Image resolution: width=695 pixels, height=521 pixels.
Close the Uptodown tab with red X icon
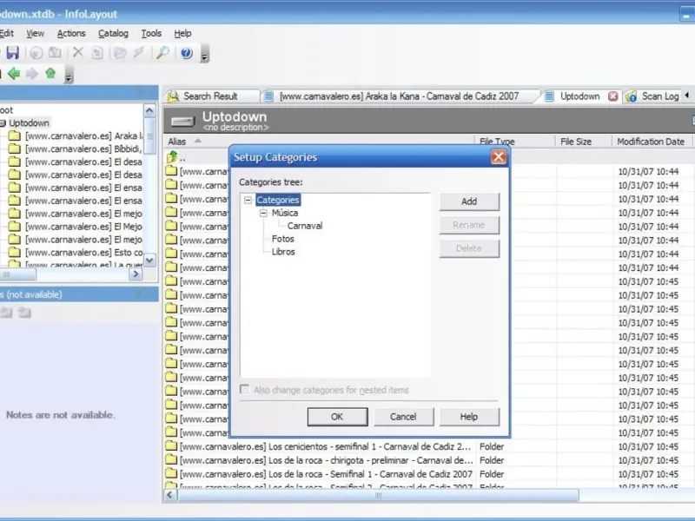613,96
